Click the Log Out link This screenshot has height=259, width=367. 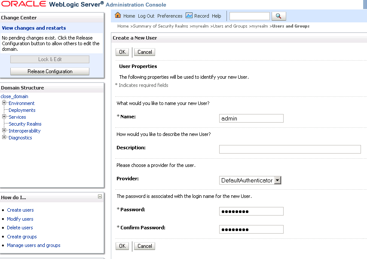pos(146,16)
